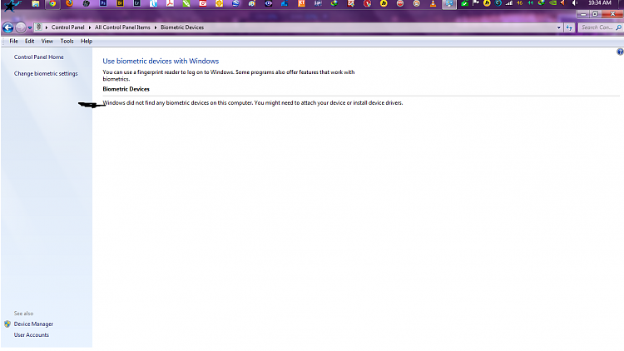Open Device Manager under See also
Screen dimensions: 624x351
pyautogui.click(x=33, y=324)
